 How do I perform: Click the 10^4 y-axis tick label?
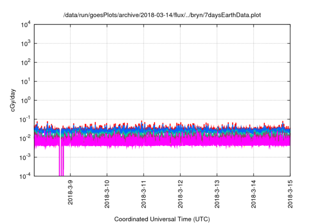pyautogui.click(x=25, y=25)
